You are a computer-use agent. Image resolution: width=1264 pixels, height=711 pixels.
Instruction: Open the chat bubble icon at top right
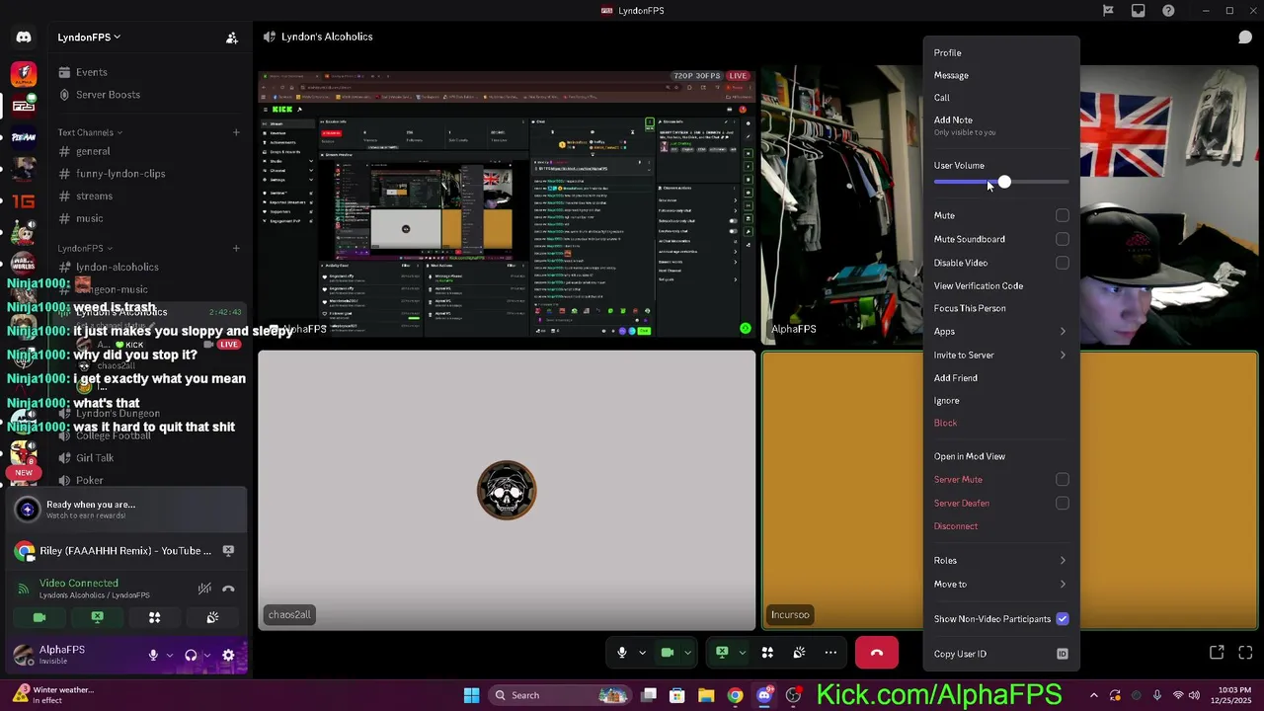coord(1245,38)
